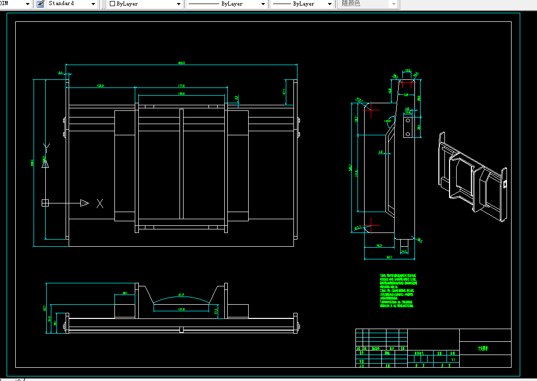Select the 38.1 dimension in bottom view
This screenshot has width=537, height=381.
click(x=125, y=293)
